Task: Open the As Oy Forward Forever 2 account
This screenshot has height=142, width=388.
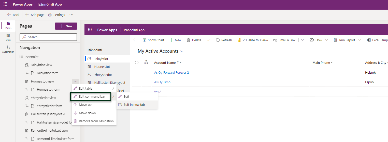Action: click(171, 72)
